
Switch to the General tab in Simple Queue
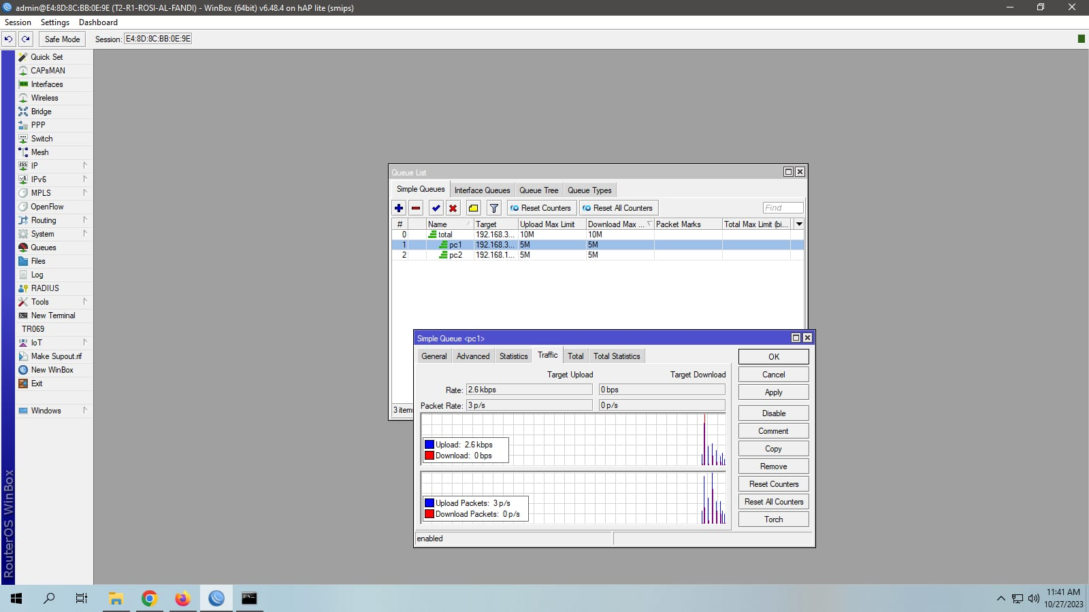(x=434, y=356)
